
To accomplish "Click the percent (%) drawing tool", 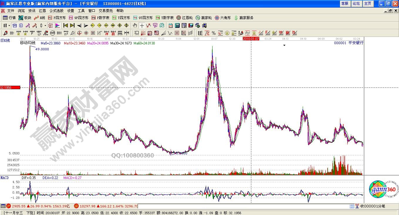I will tap(213, 33).
